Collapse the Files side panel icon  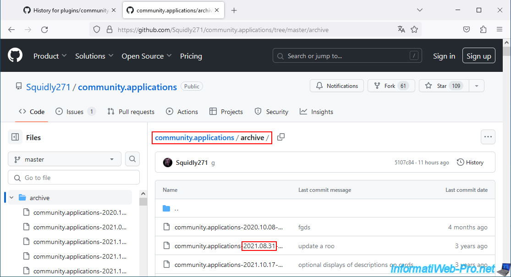(x=15, y=137)
